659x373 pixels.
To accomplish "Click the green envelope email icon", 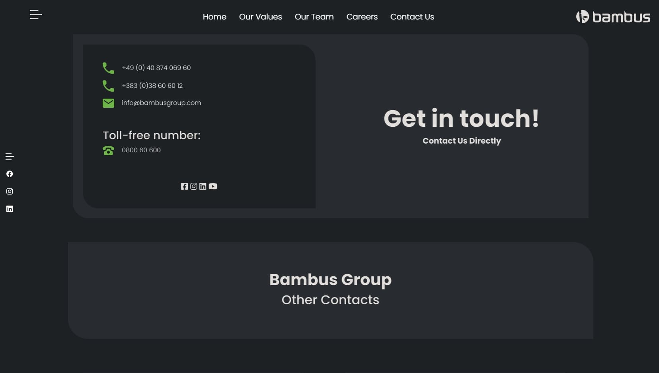I will (108, 103).
